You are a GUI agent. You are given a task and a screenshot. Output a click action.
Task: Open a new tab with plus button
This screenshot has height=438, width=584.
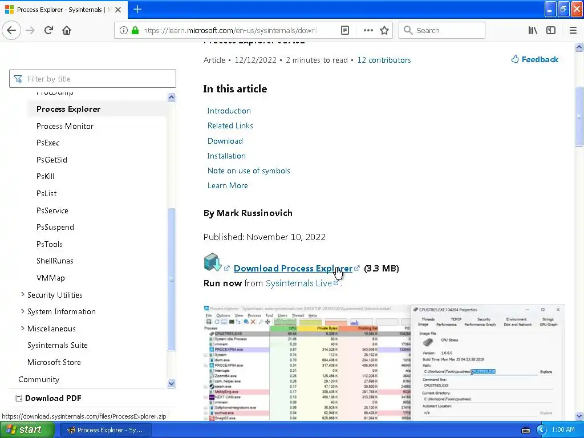[137, 9]
